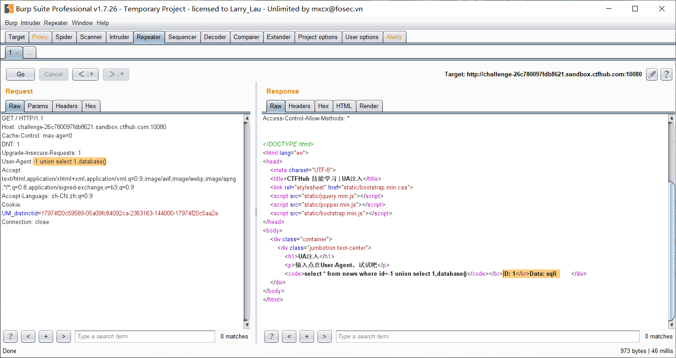Select response HTML view tab

pyautogui.click(x=344, y=106)
